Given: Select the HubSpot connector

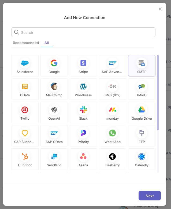Looking at the screenshot, I should tap(25, 159).
